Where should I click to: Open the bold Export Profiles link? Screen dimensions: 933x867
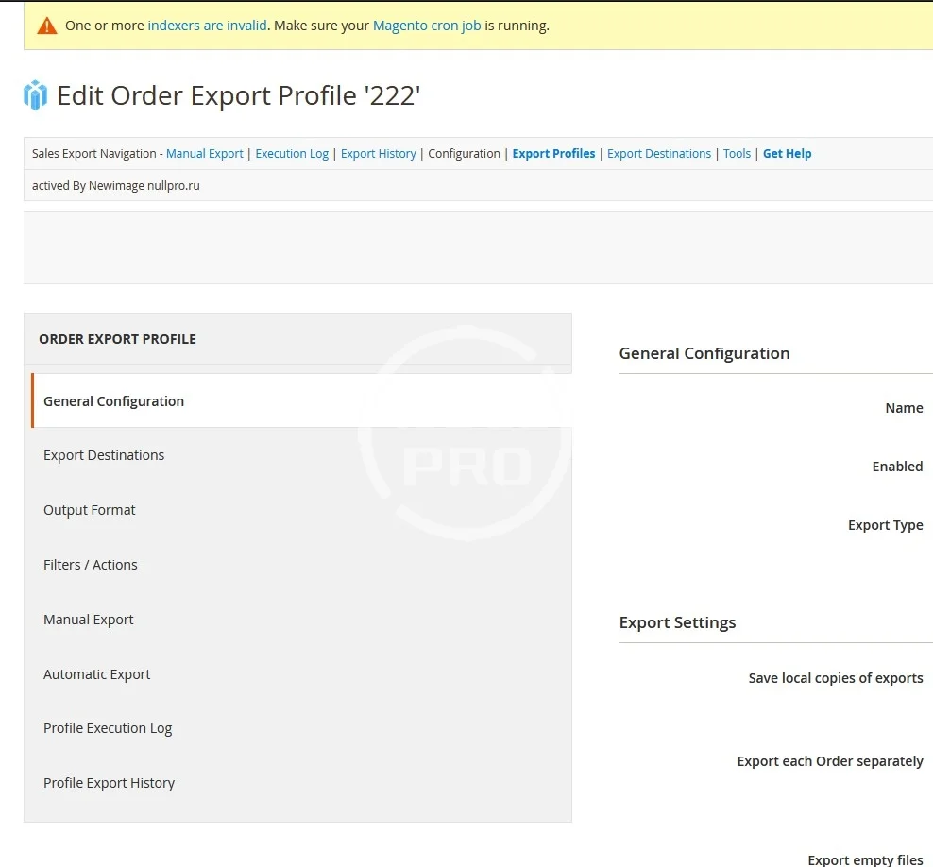553,154
